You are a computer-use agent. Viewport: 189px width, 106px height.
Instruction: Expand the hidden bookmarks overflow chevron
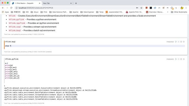[168, 12]
